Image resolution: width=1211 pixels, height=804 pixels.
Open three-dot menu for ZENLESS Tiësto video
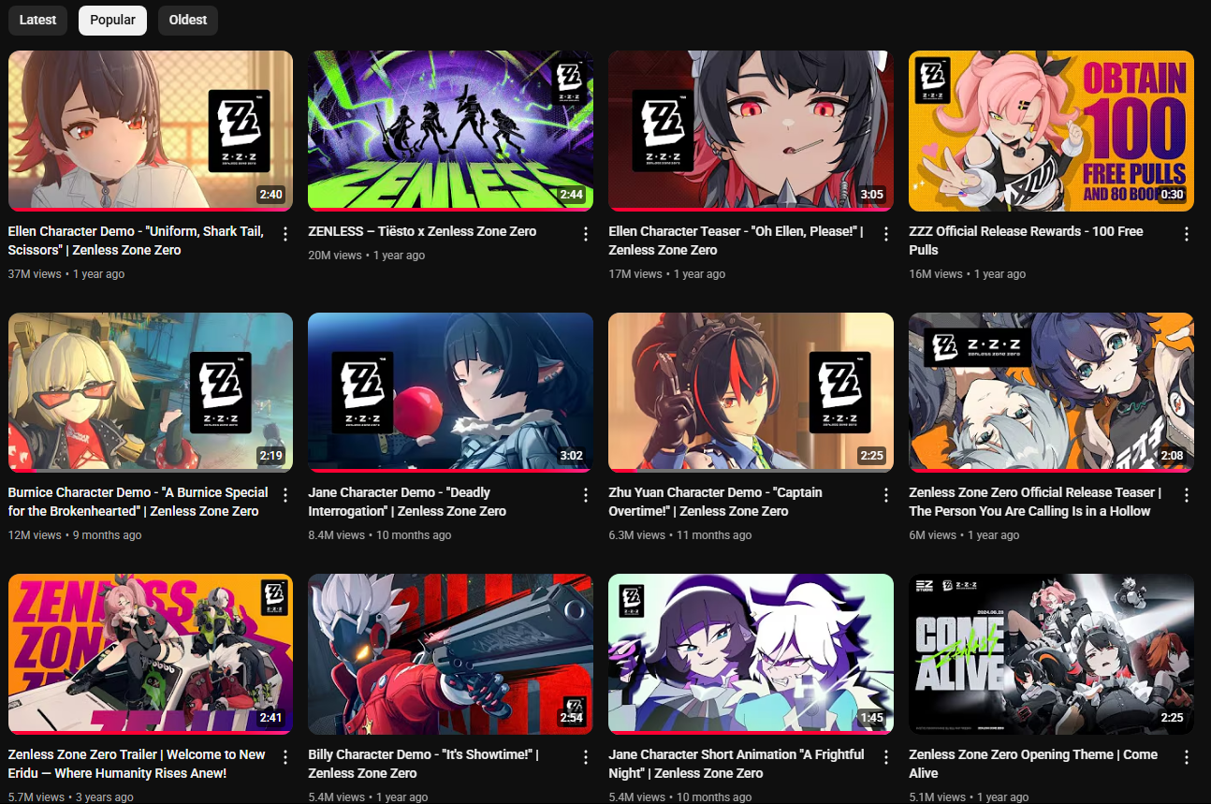[586, 234]
